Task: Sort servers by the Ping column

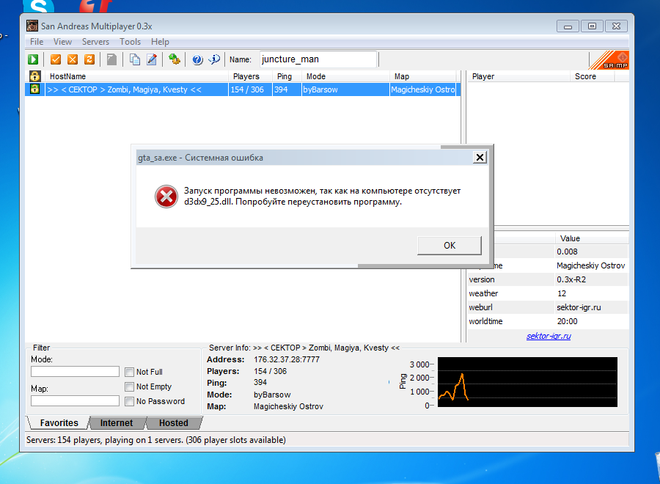Action: point(287,76)
